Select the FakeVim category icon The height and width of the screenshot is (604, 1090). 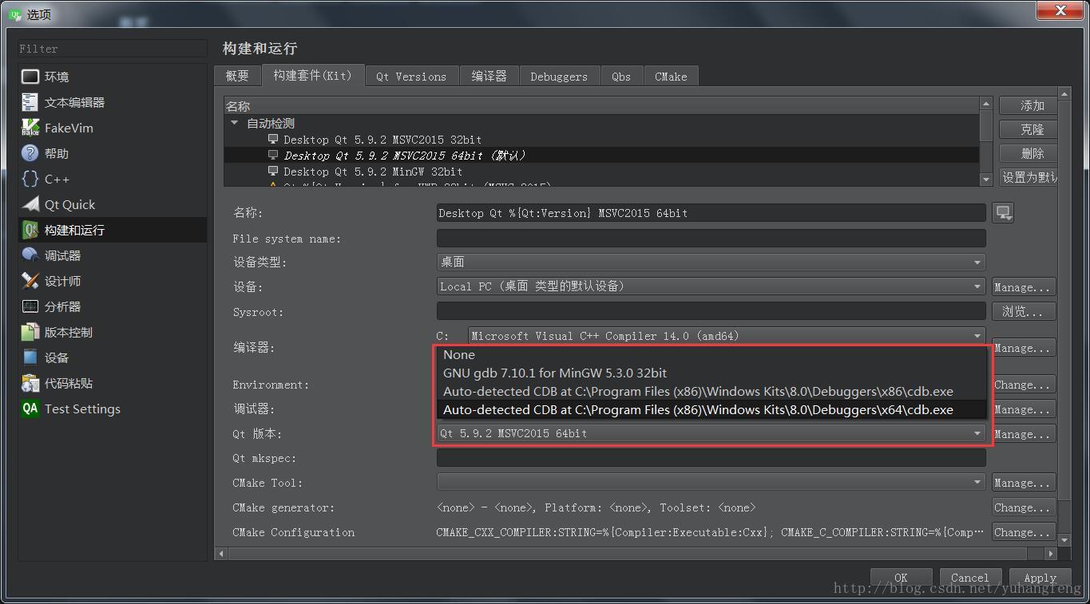[x=30, y=128]
